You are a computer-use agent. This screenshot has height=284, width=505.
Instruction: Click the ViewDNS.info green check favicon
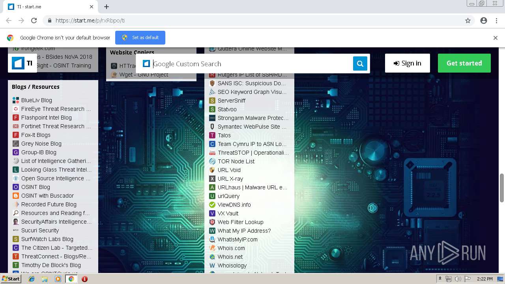(212, 205)
